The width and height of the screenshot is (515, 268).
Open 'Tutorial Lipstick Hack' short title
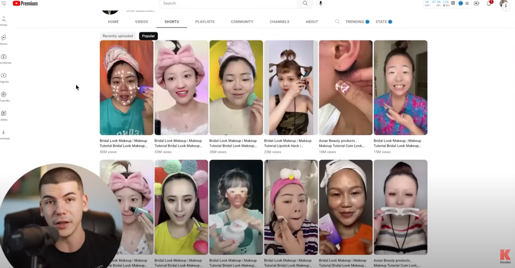(288, 143)
